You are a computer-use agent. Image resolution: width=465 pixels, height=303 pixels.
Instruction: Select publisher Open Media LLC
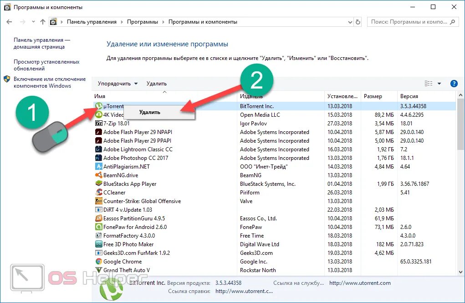click(x=260, y=115)
